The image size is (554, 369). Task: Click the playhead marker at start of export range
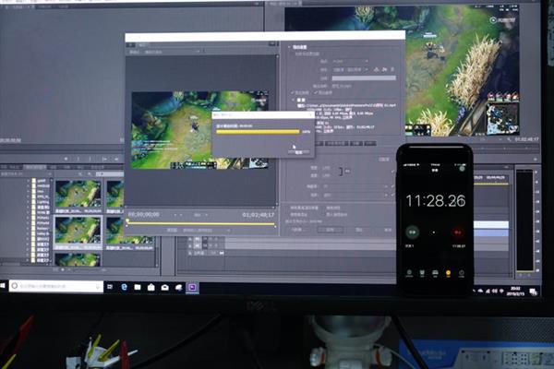pos(127,221)
